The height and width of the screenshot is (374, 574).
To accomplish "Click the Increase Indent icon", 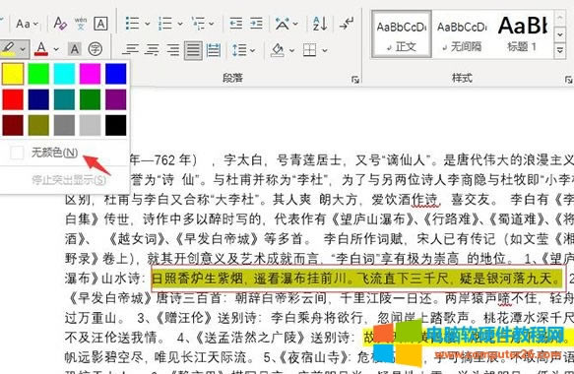I will coord(256,24).
